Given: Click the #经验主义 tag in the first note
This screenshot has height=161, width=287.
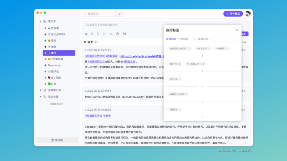Looking at the screenshot, I should coord(129,62).
